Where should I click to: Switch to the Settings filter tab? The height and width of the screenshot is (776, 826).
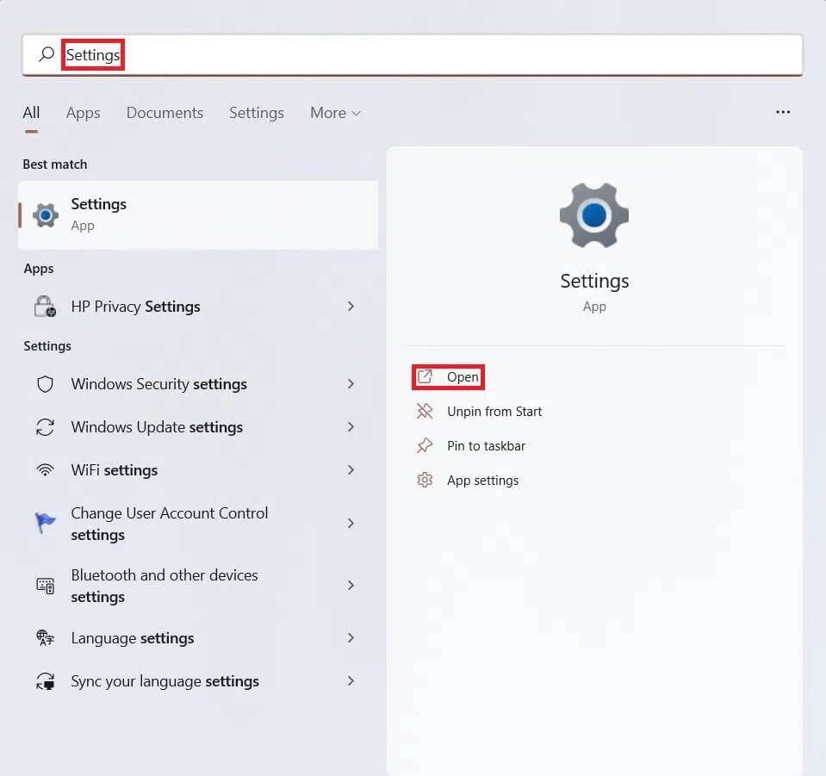[257, 113]
